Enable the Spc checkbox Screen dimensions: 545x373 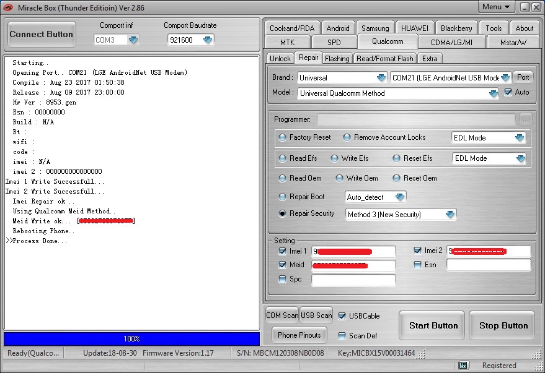click(x=282, y=279)
